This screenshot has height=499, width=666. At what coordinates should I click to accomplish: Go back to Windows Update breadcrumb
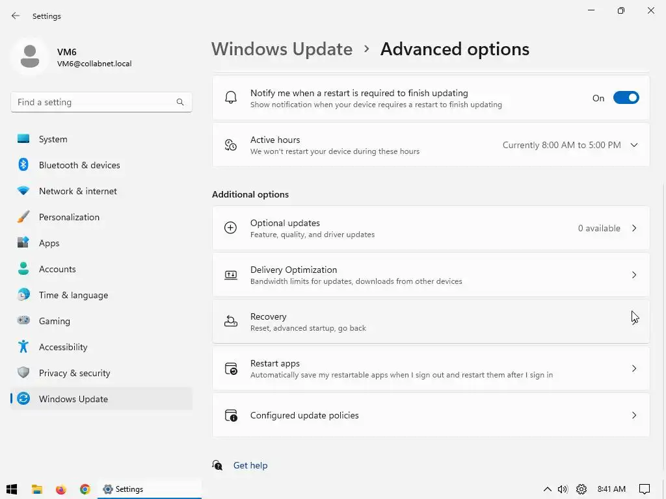282,49
